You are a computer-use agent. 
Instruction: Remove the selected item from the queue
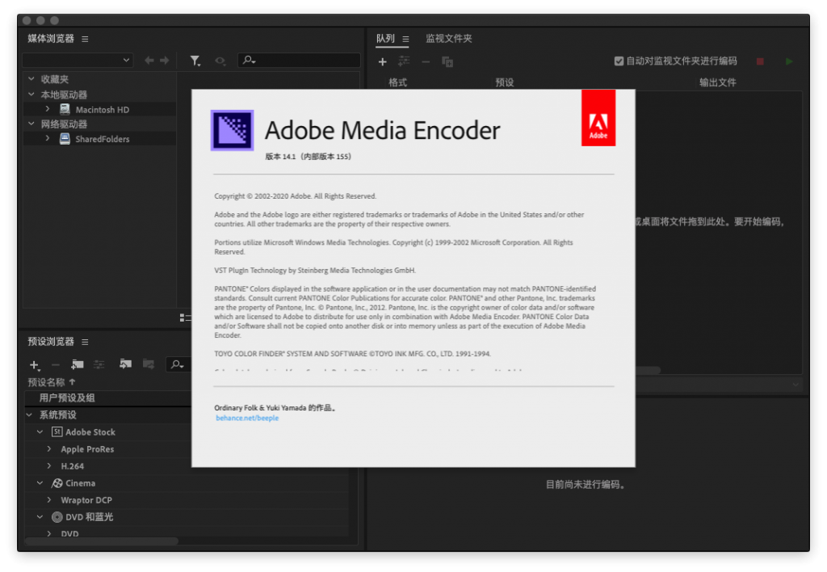point(426,61)
